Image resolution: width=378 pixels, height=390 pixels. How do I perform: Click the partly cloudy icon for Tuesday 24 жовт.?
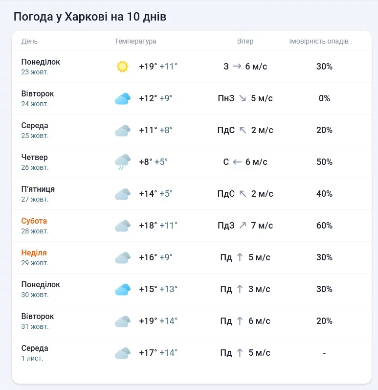pos(122,98)
